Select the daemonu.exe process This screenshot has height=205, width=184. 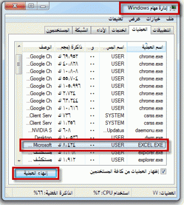point(149,130)
